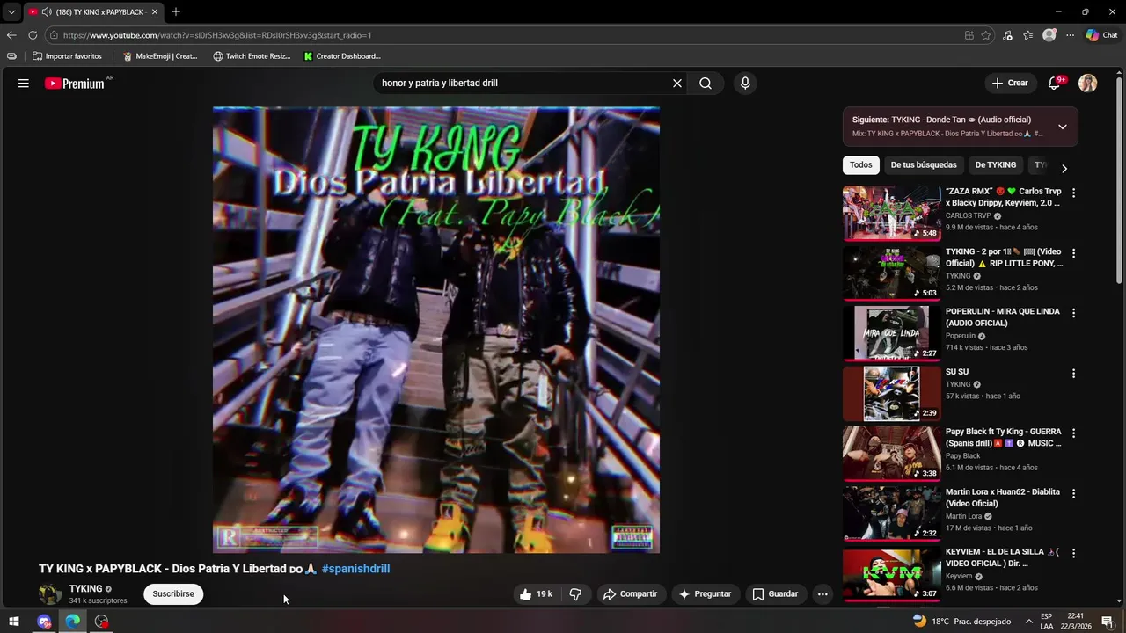Open the TYKING channel avatar
1126x633 pixels.
tap(50, 594)
